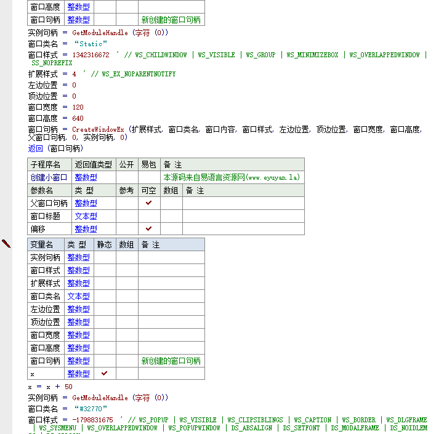Click the "Static" class name string
Image resolution: width=436 pixels, height=434 pixels.
click(x=91, y=44)
